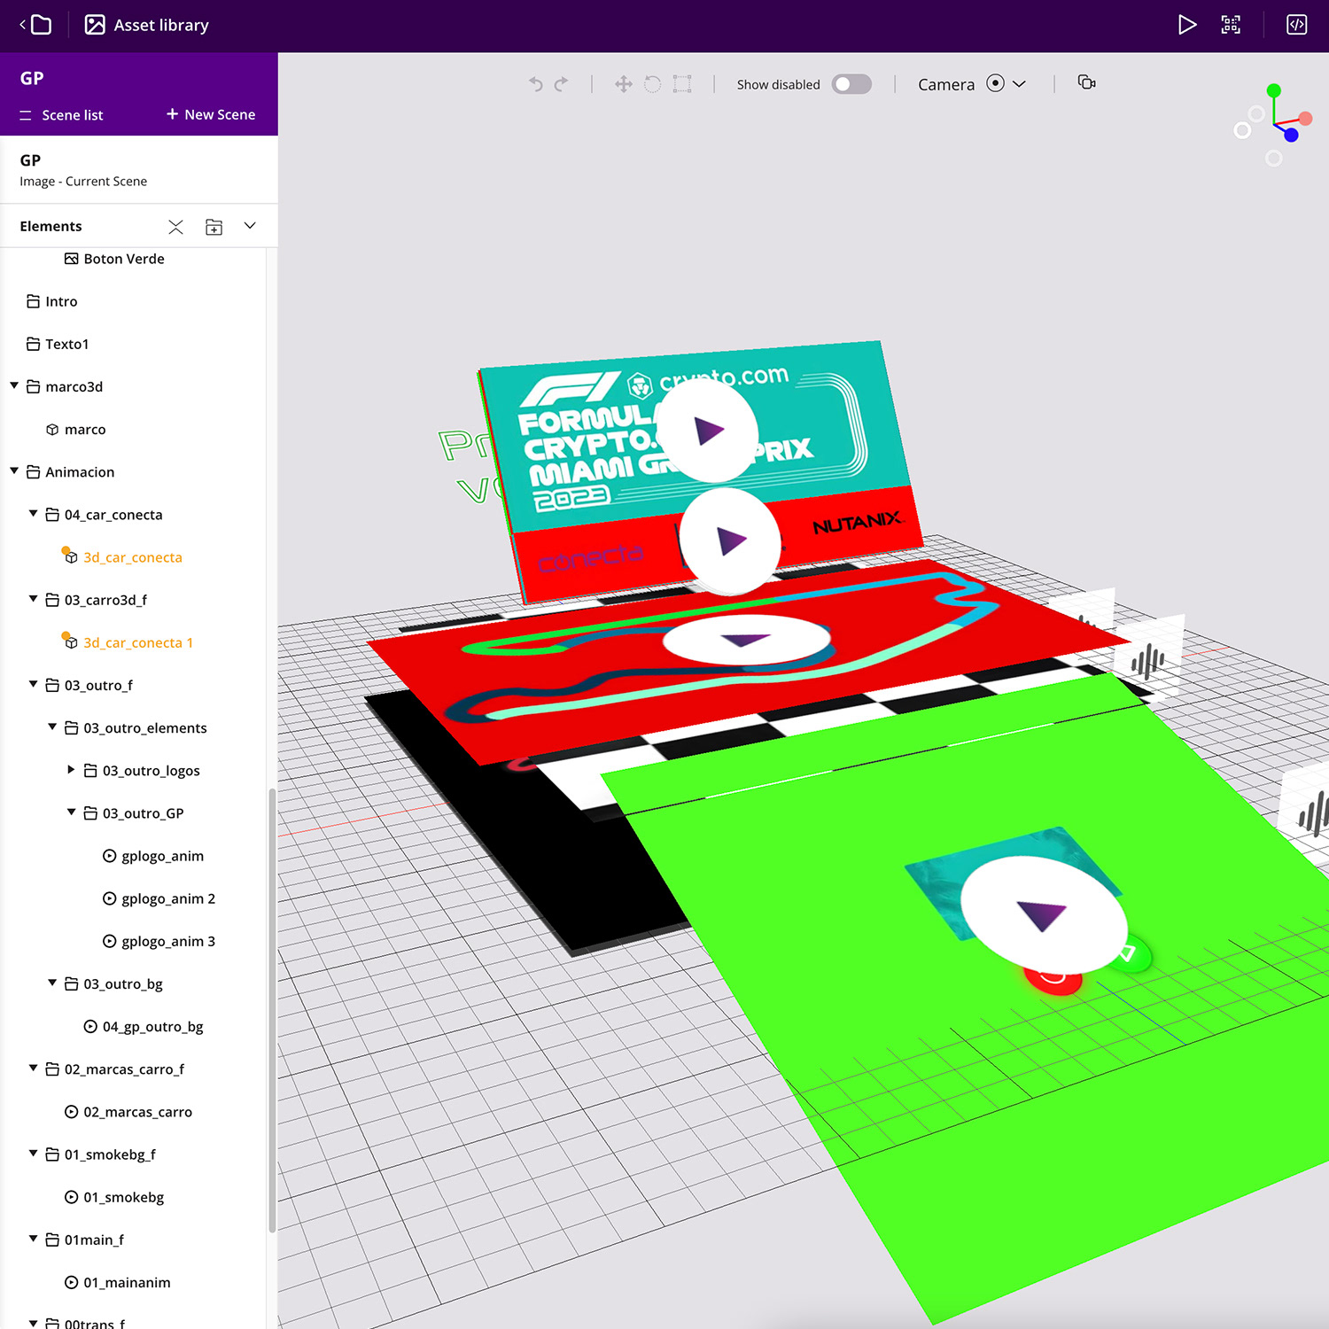
Task: Click the red X axis on gizmo
Action: tap(1305, 119)
